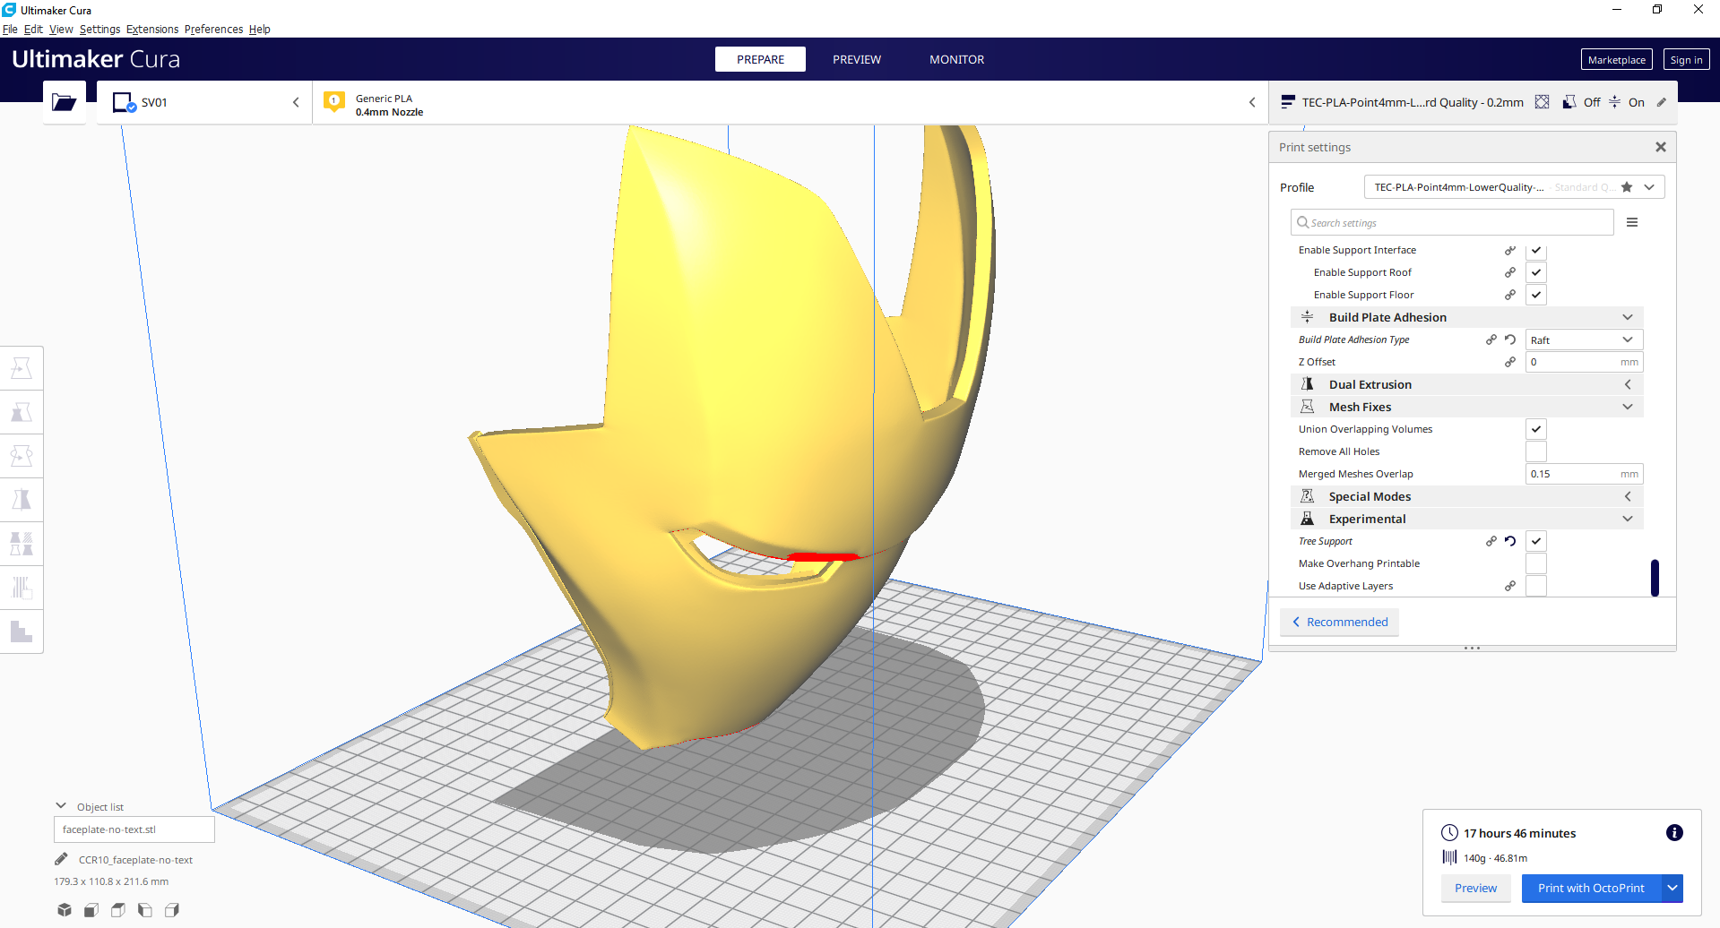Viewport: 1720px width, 928px height.
Task: Select the Support Blocker tool
Action: tap(22, 588)
